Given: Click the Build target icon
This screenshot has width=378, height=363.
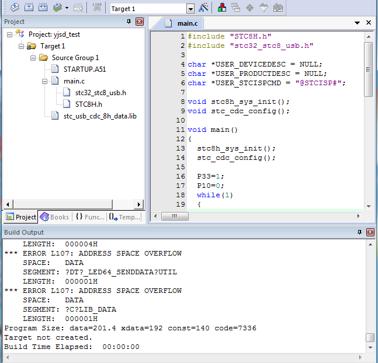Looking at the screenshot, I should tap(29, 8).
